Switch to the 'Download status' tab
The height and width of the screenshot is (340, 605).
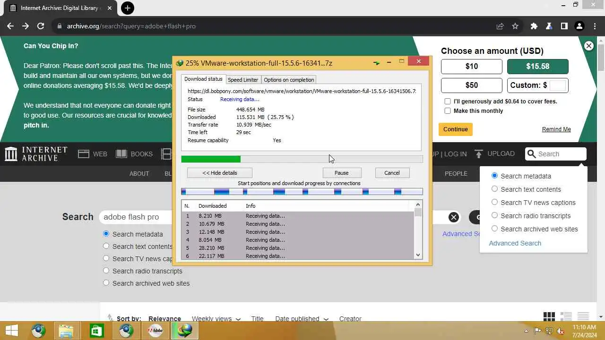click(203, 79)
